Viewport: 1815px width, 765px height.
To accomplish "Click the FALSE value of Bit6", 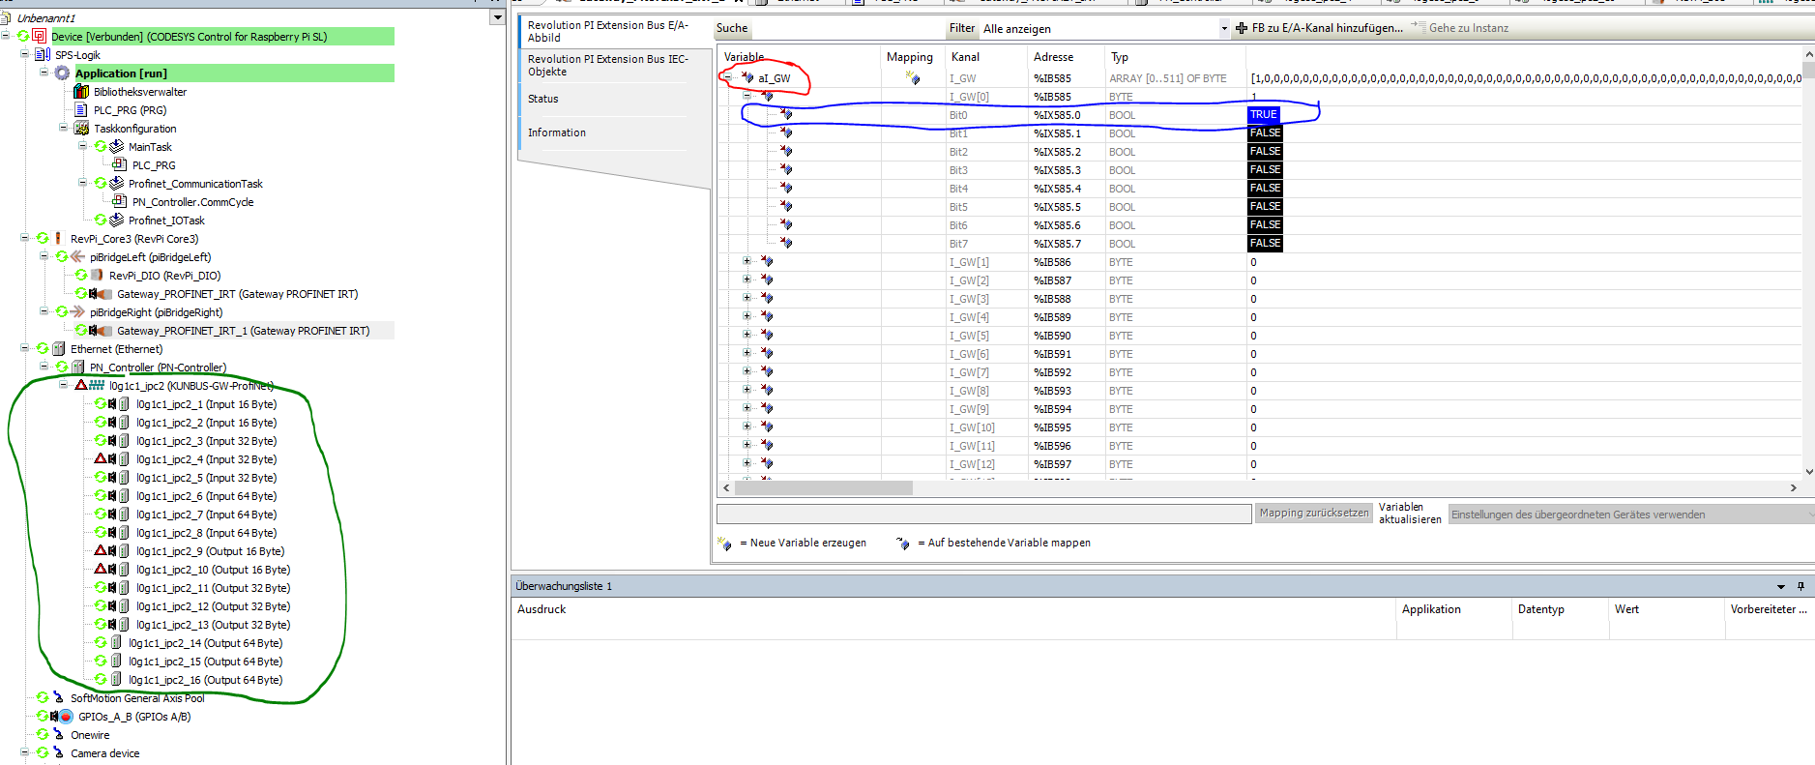I will point(1265,224).
